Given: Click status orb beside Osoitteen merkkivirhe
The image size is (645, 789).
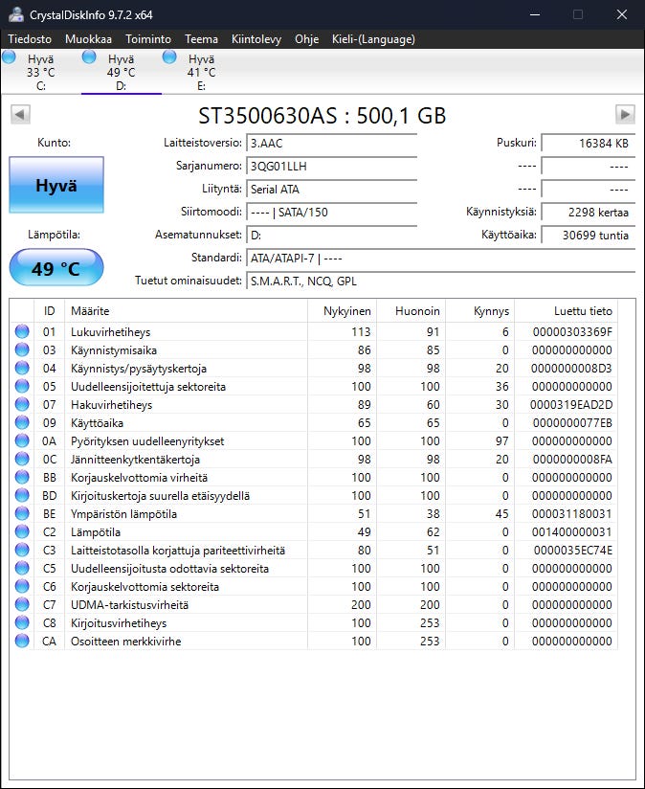Looking at the screenshot, I should (22, 642).
